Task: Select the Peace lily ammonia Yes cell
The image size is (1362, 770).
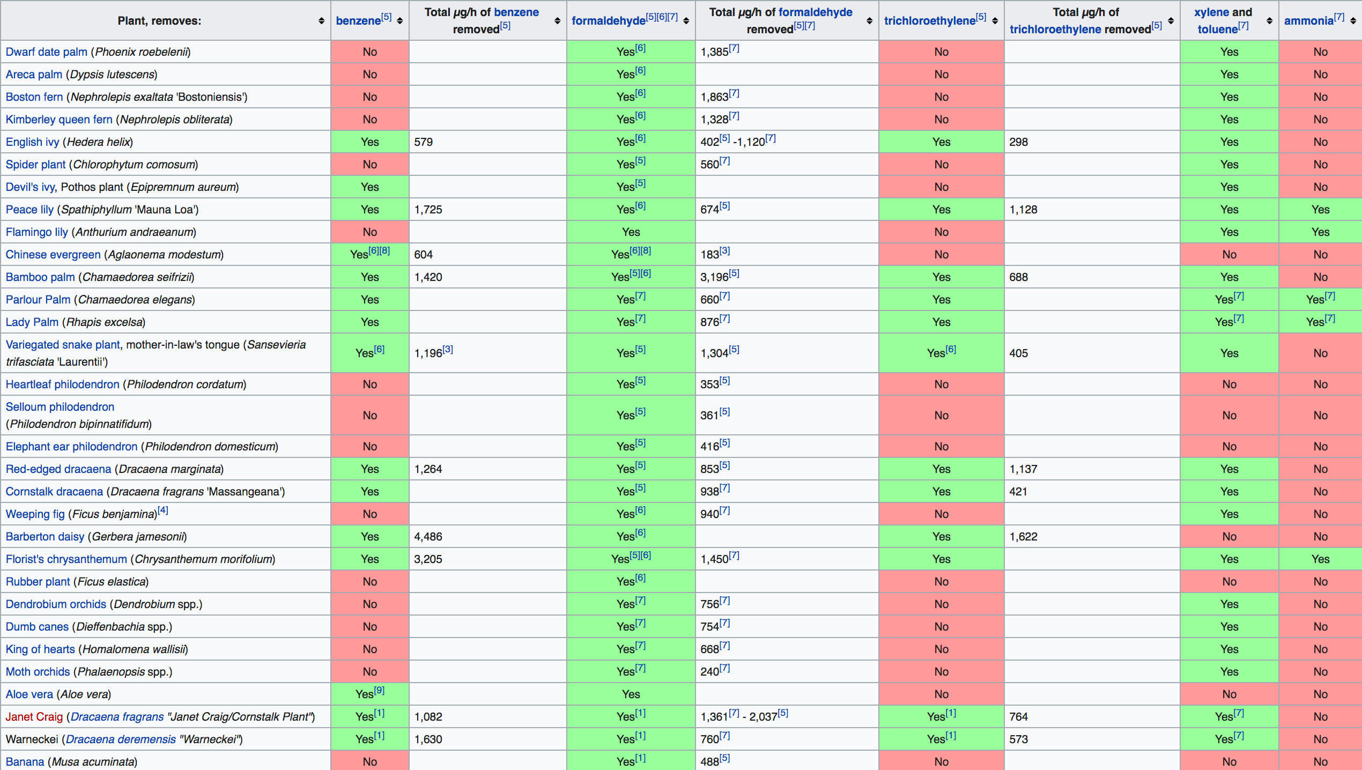Action: 1320,210
